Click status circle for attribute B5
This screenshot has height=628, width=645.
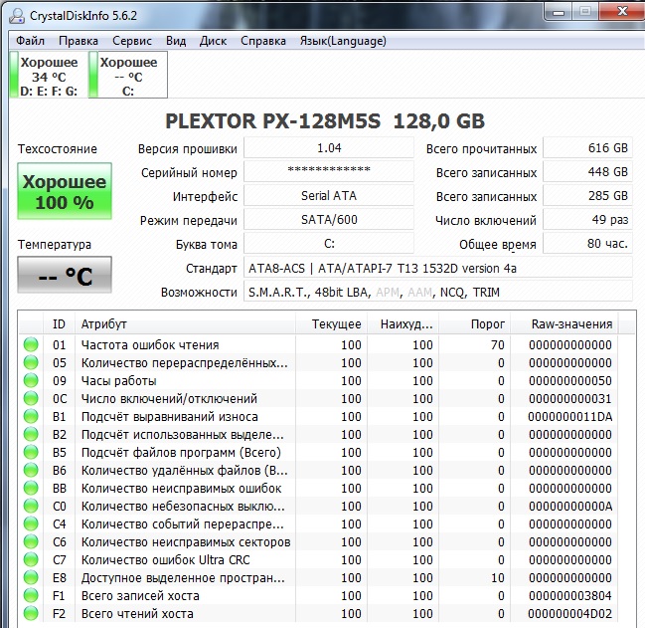point(31,452)
